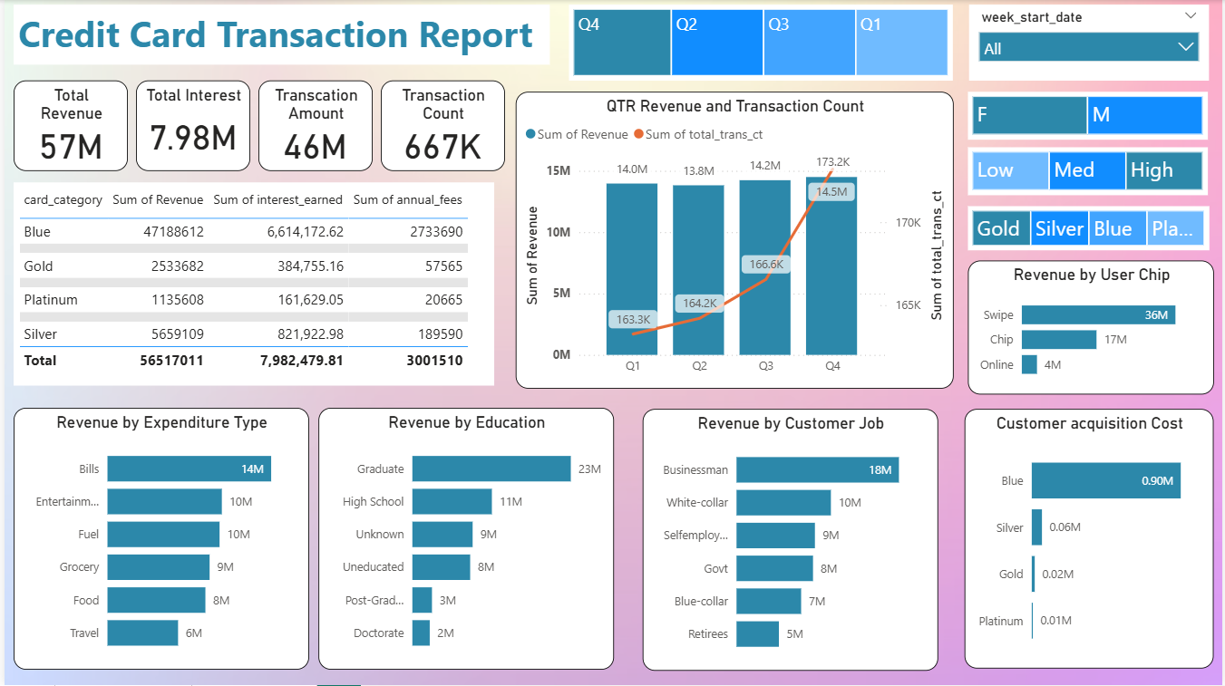The width and height of the screenshot is (1225, 686).
Task: Open the All dropdown under week_start_date
Action: point(1087,46)
